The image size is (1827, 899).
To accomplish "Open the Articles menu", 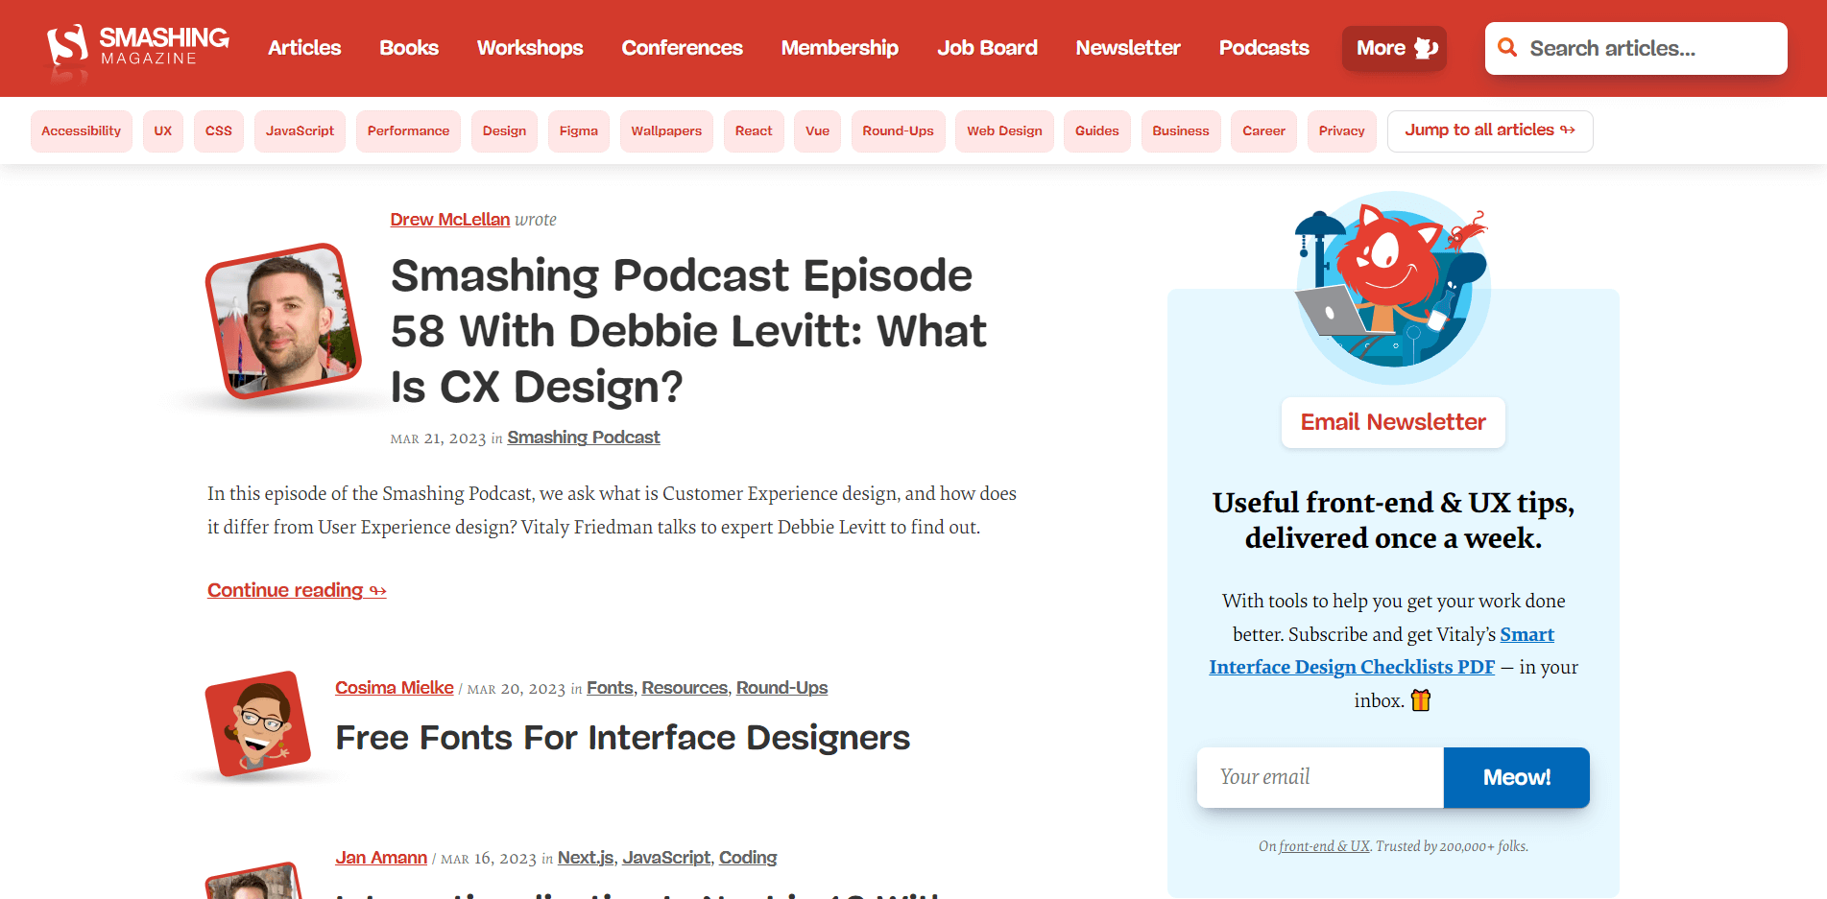I will click(304, 48).
